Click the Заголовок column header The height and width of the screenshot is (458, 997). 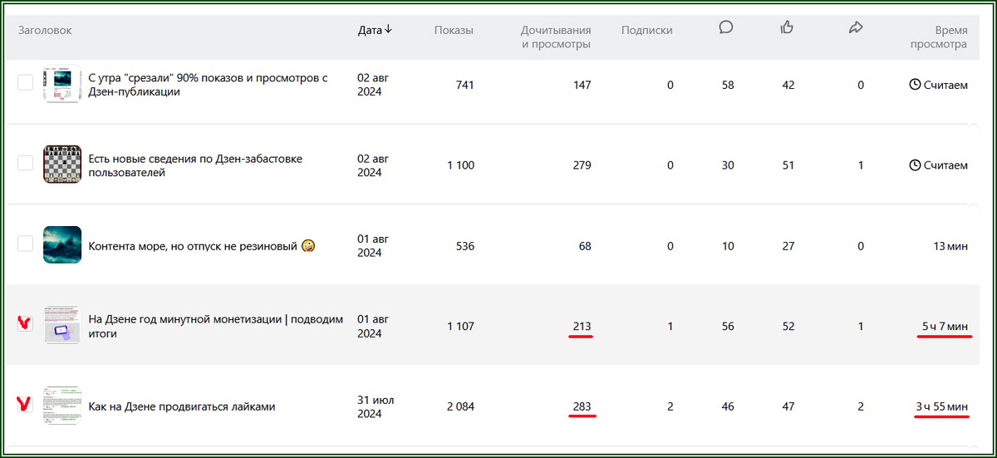click(45, 30)
